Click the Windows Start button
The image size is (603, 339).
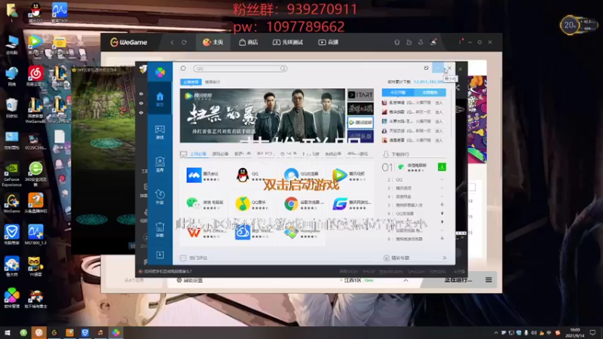[x=8, y=332]
